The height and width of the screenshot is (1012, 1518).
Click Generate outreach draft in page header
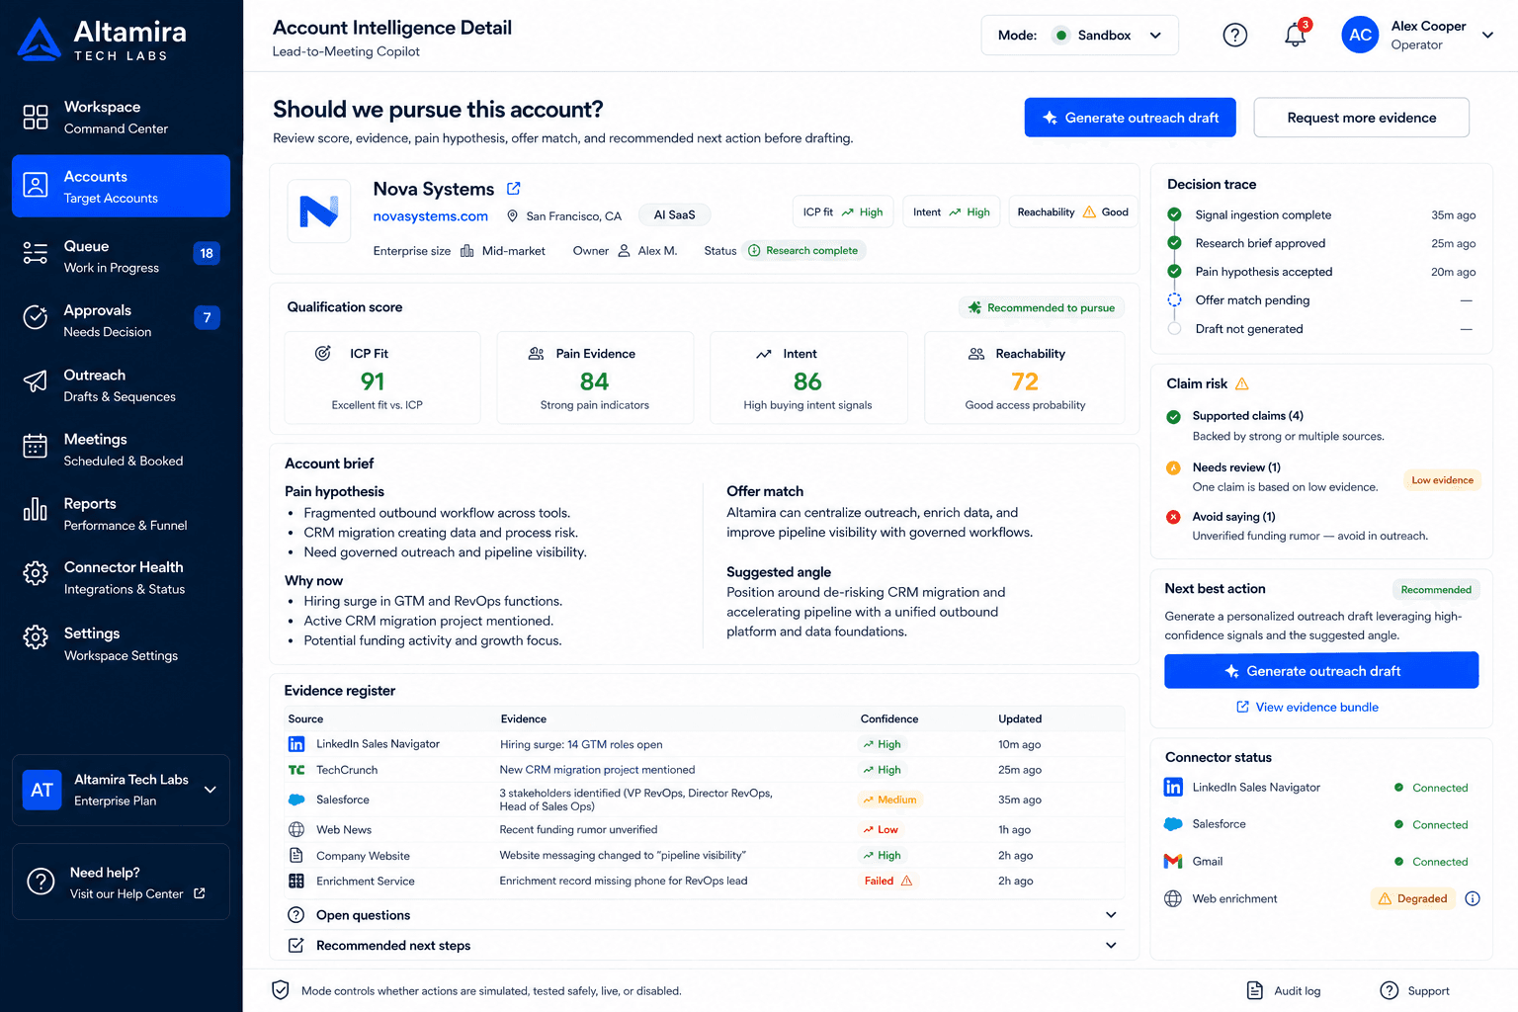pos(1130,118)
